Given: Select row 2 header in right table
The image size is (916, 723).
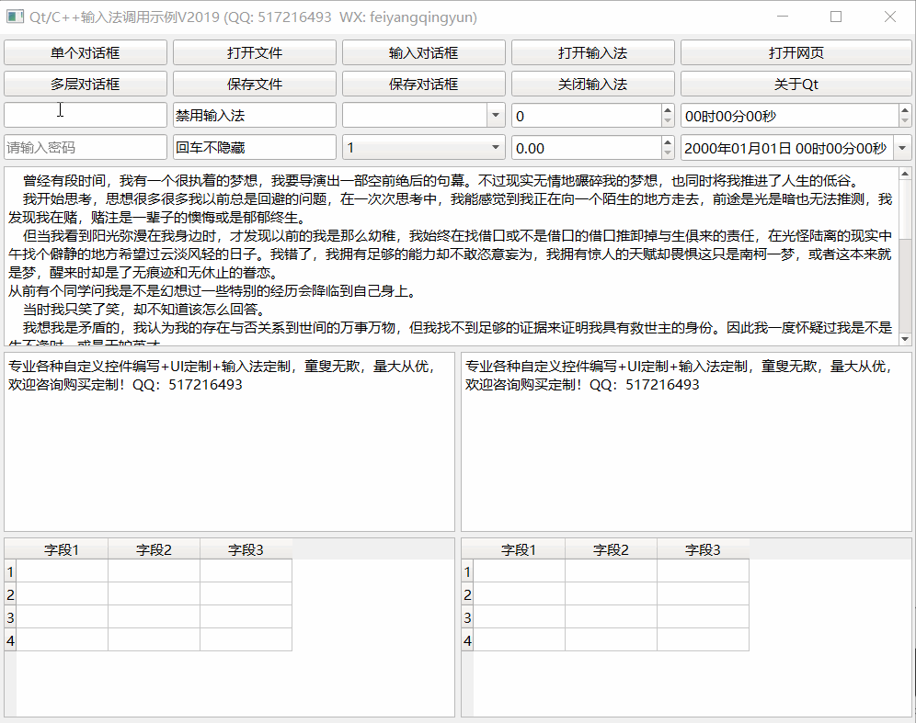Looking at the screenshot, I should click(x=467, y=594).
